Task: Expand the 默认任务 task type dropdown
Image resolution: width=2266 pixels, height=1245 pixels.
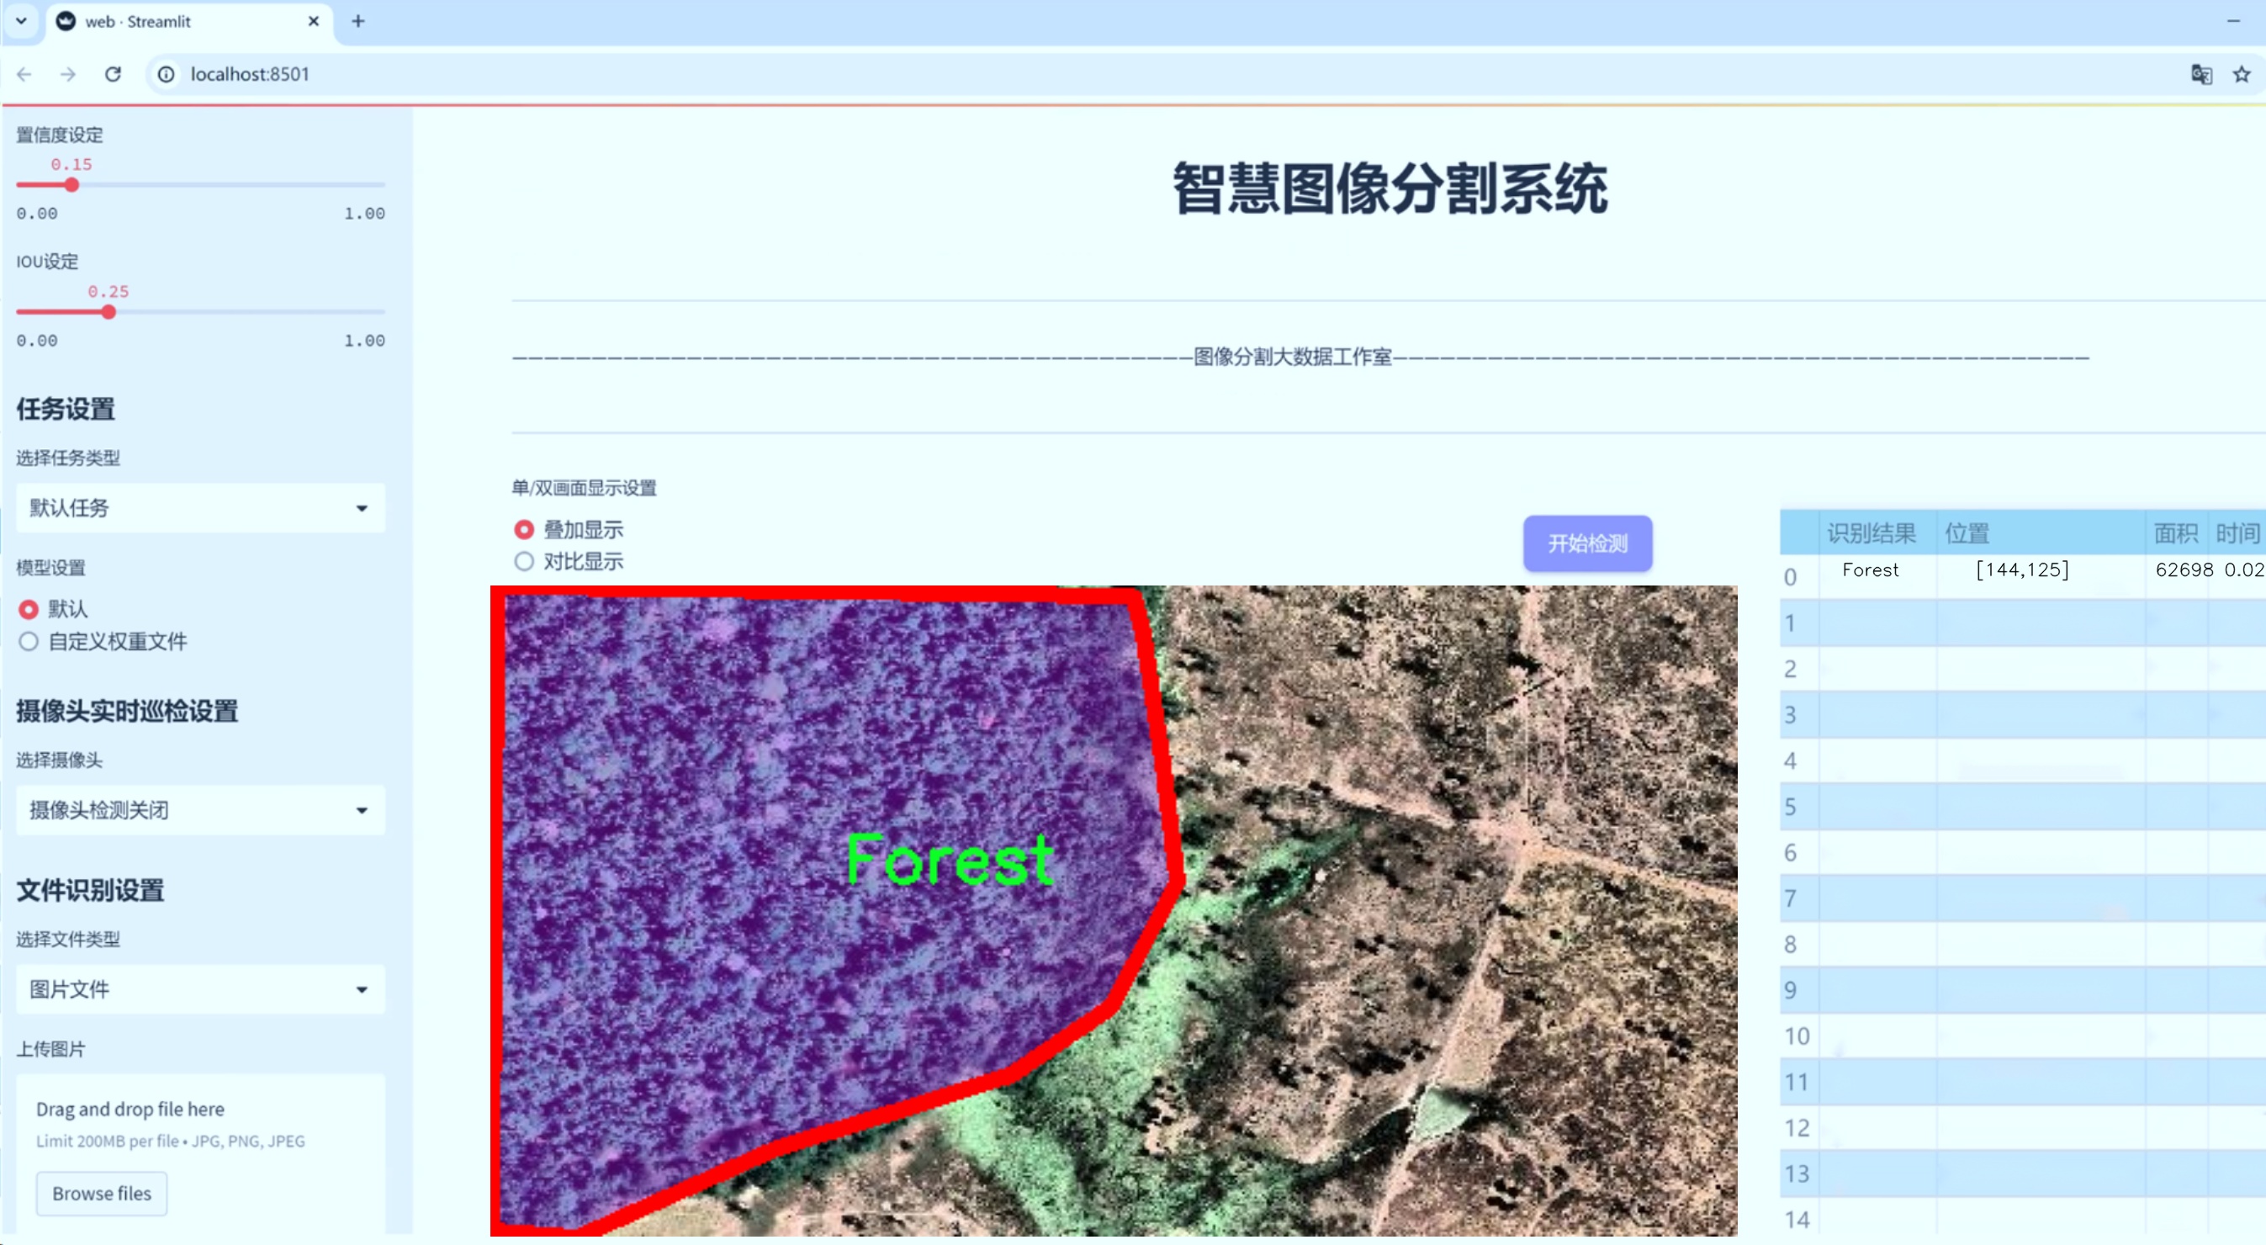Action: tap(200, 508)
